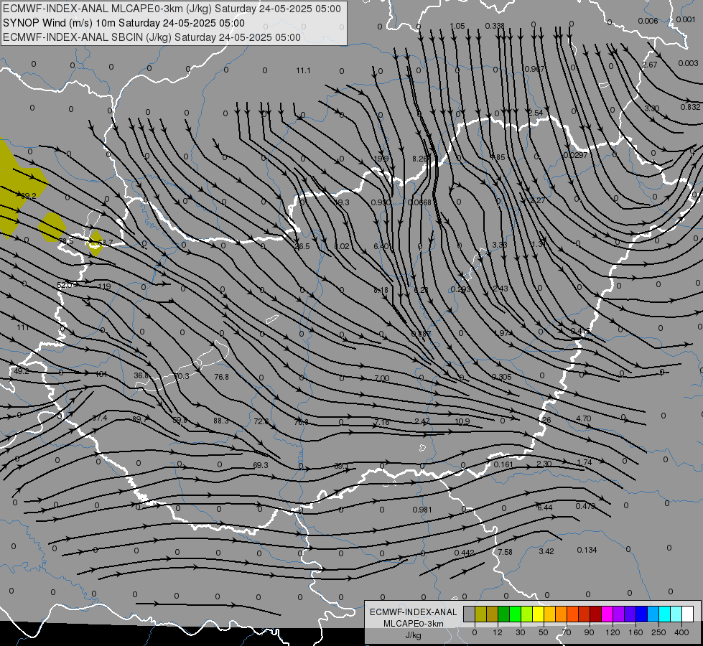Click the legend title 'MLCAPE0-3km'
The height and width of the screenshot is (646, 703).
point(414,624)
